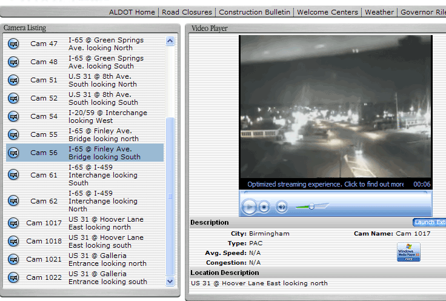Click the Type value 'PAC'
446x301 pixels.
(256, 243)
